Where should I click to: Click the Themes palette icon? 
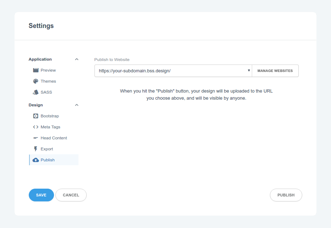[36, 81]
